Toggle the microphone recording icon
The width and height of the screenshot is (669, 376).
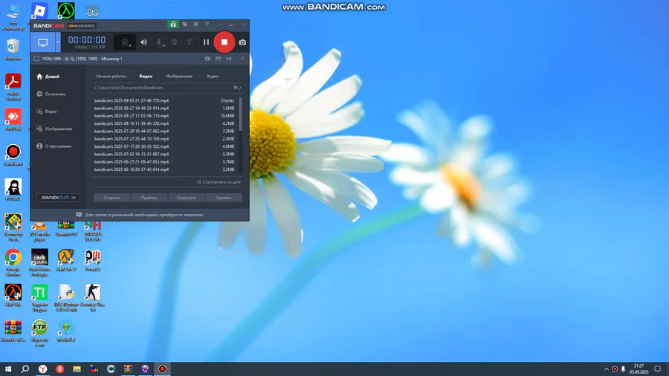(x=160, y=42)
